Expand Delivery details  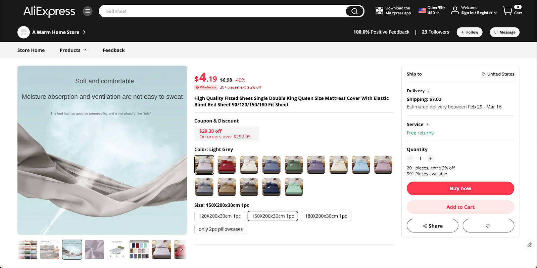[418, 91]
